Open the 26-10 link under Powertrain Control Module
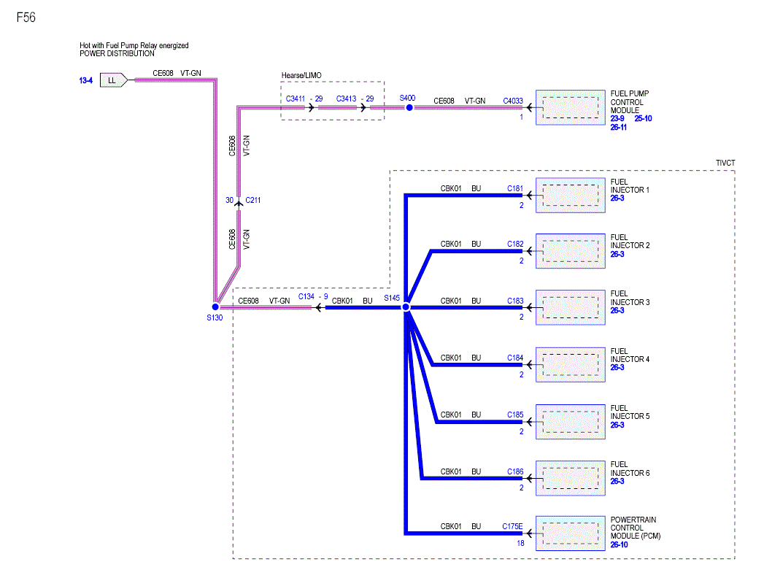The image size is (772, 570). [x=619, y=544]
